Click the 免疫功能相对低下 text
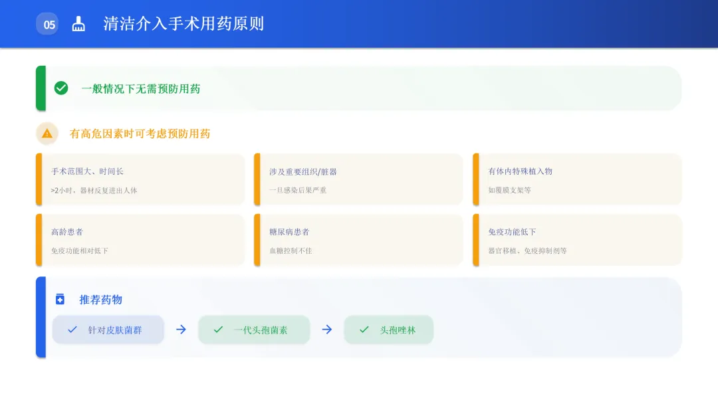This screenshot has width=718, height=404. click(80, 251)
